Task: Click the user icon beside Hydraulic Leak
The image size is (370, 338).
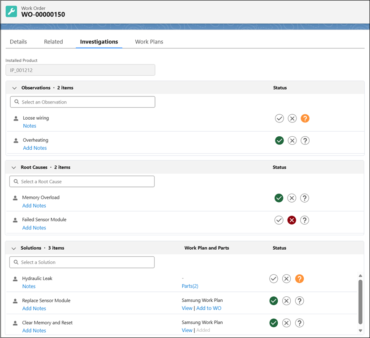Action: 15,279
